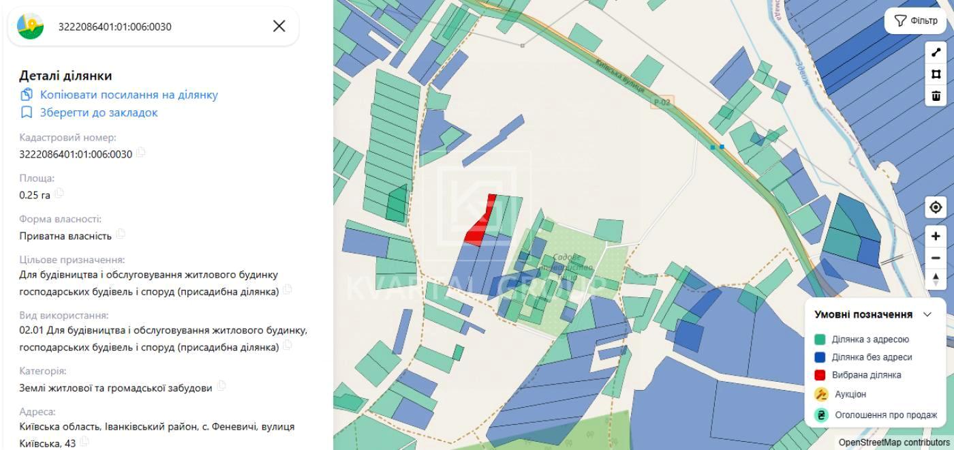Activate the polygon area measuring tool
Viewport: 954px width, 450px height.
(936, 74)
